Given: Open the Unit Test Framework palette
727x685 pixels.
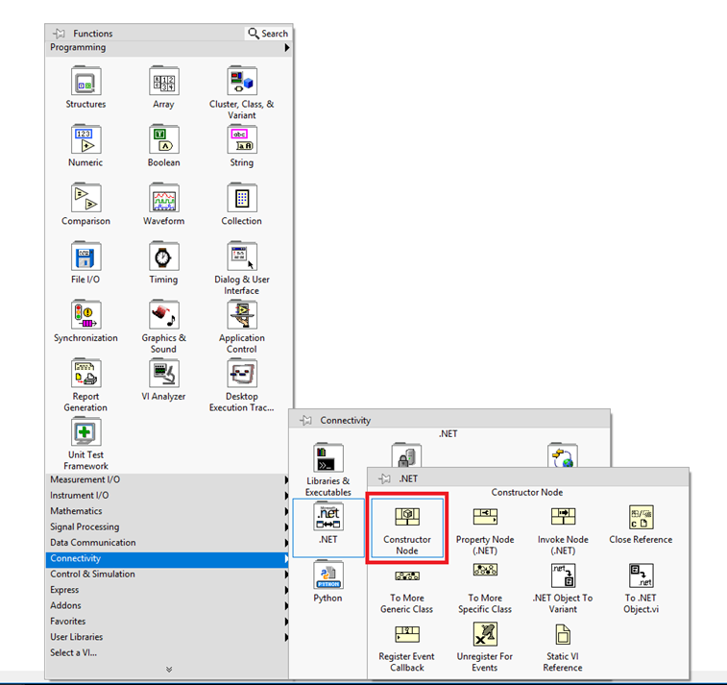Looking at the screenshot, I should click(x=85, y=433).
